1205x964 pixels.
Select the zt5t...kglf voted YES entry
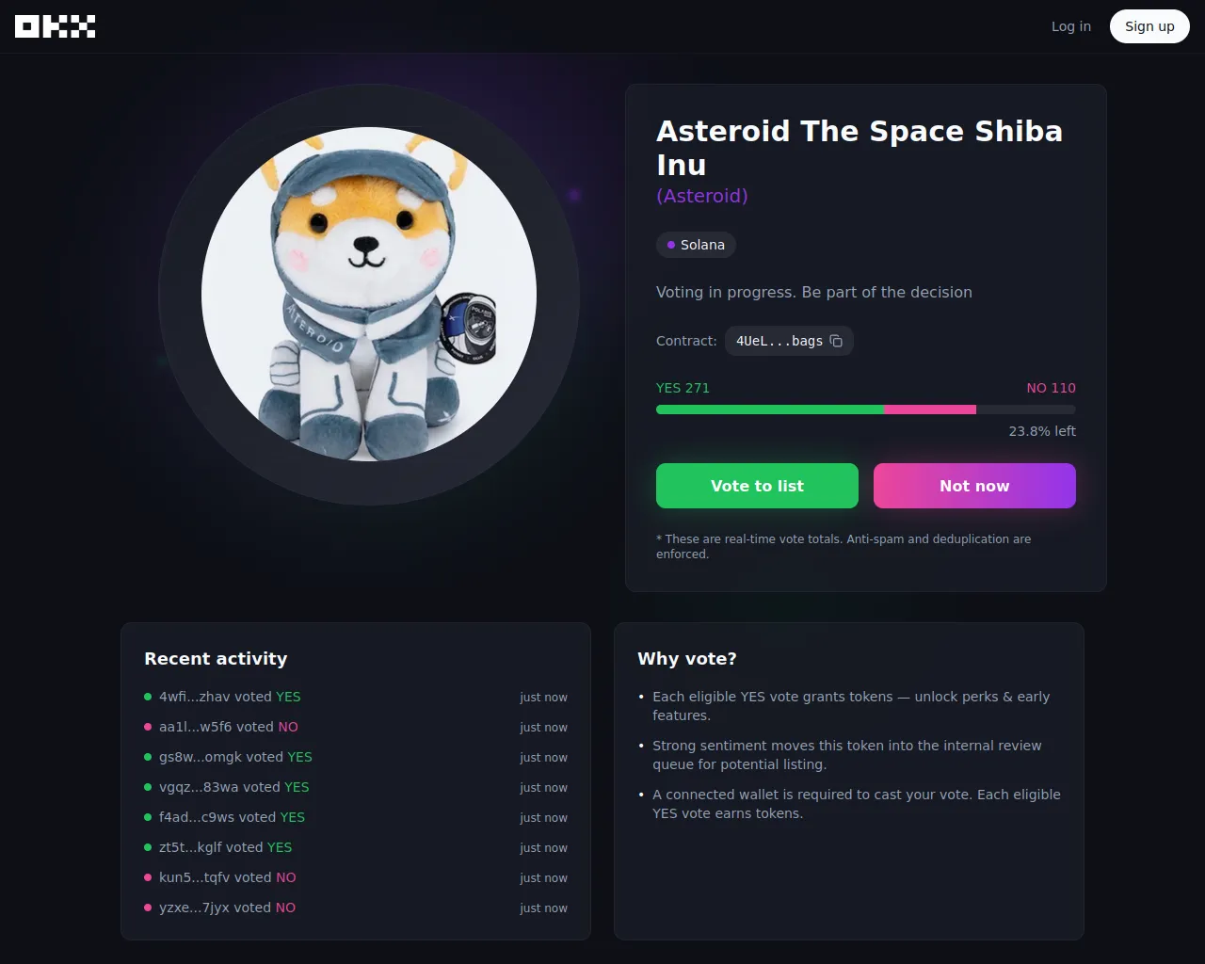(356, 847)
